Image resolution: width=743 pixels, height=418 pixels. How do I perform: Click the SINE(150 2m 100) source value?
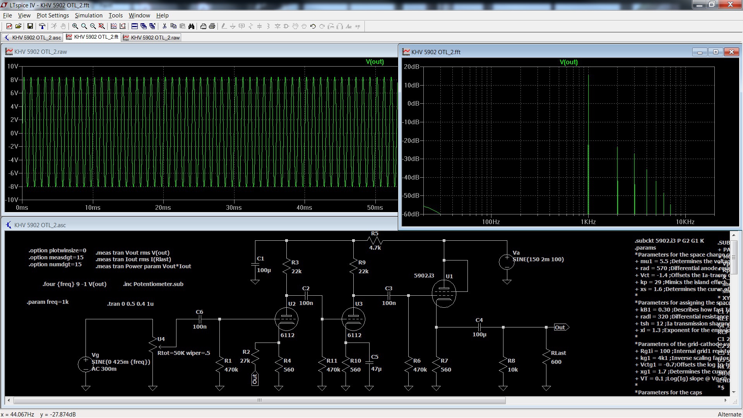point(538,259)
